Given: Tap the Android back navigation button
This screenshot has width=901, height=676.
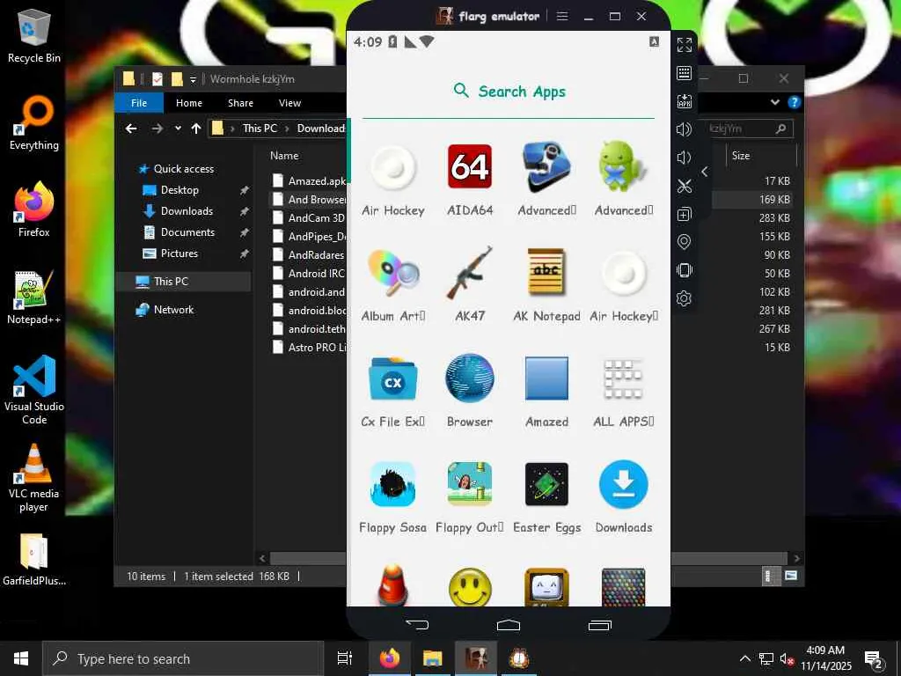Looking at the screenshot, I should coord(416,624).
